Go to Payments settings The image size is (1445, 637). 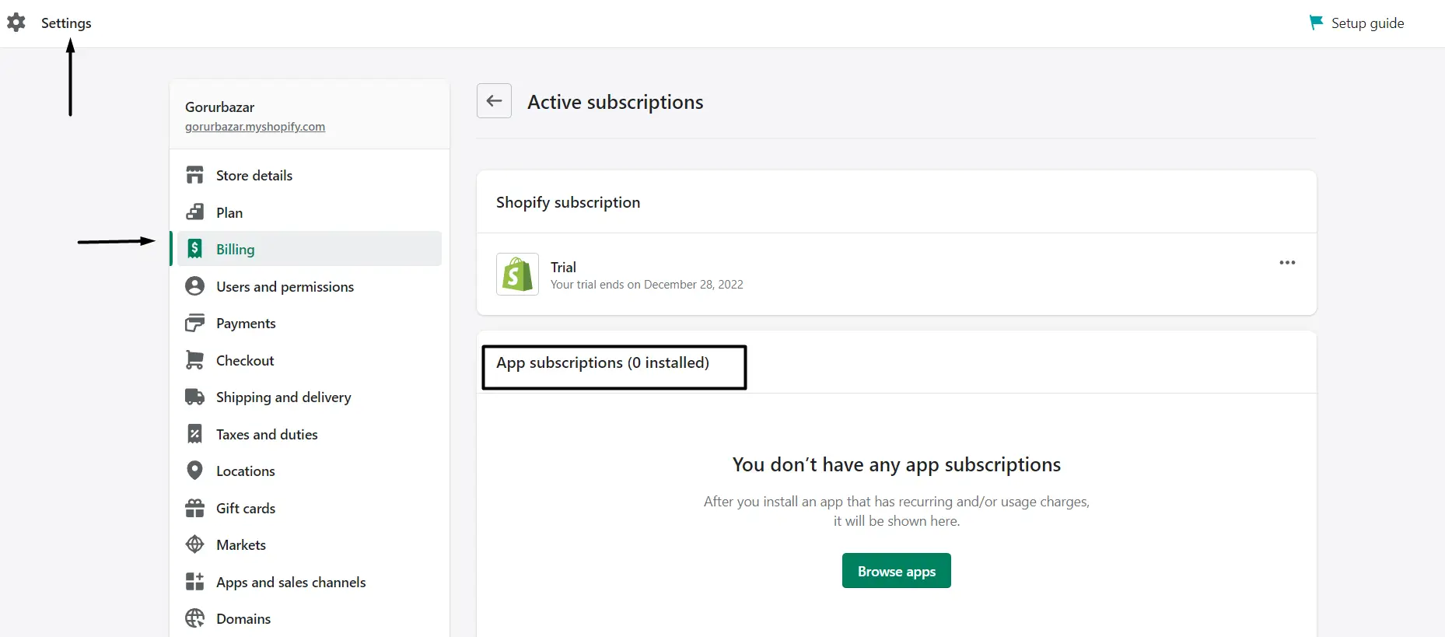[310, 323]
